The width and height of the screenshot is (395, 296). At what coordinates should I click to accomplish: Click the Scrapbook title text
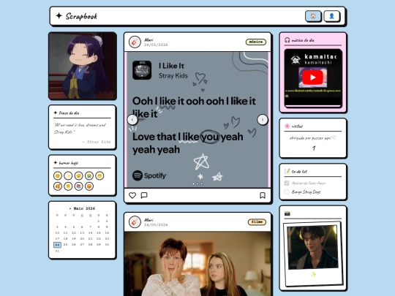click(x=81, y=16)
